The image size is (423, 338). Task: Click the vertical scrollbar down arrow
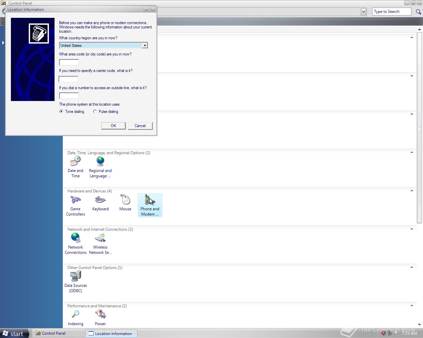419,325
